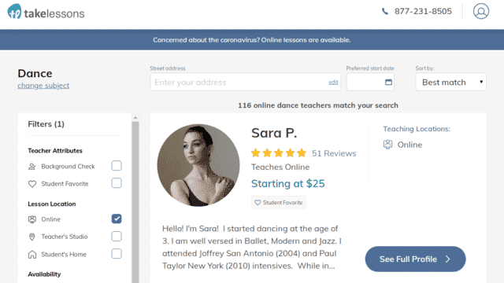Click the Background Check person icon
Viewport: 504px width, 283px height.
pos(32,167)
